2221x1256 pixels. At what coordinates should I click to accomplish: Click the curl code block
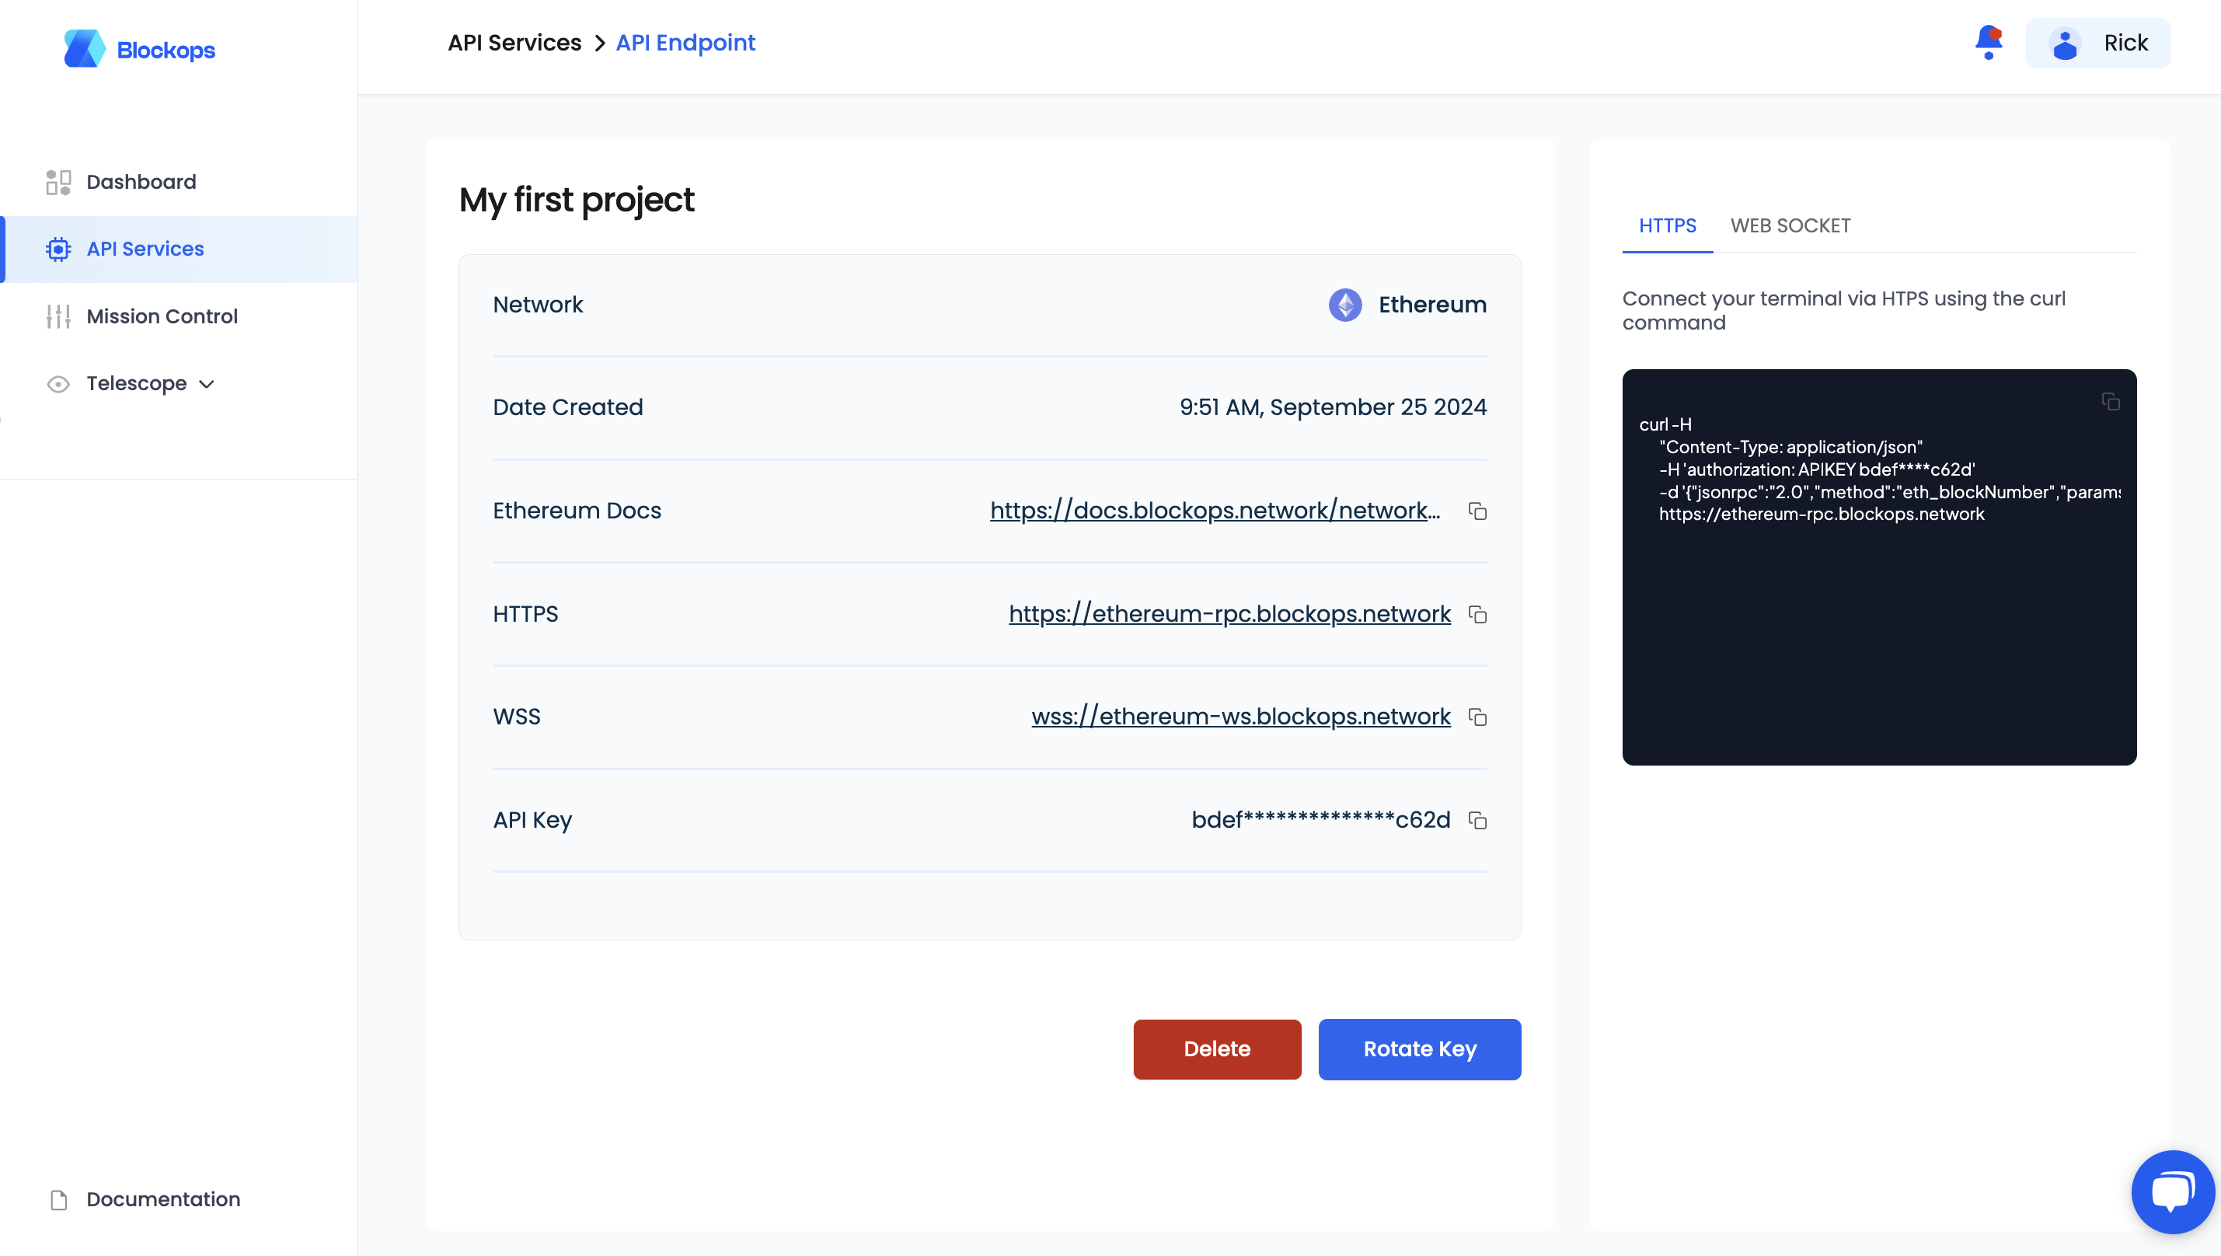coord(1878,567)
